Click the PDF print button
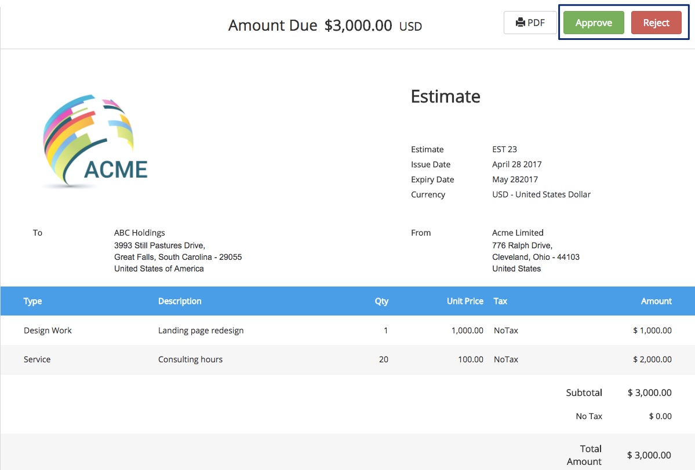This screenshot has height=470, width=695. (x=530, y=23)
